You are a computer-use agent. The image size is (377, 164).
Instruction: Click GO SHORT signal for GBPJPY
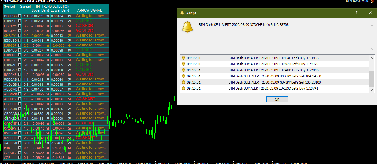[86, 26]
